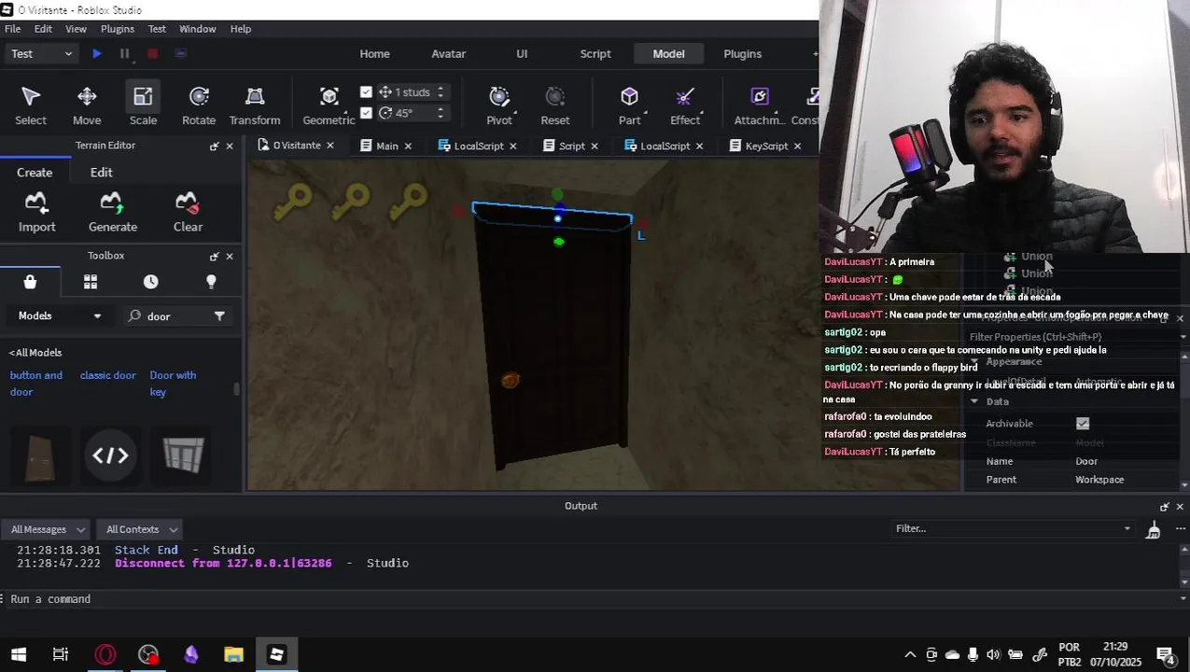Click Clear terrain icon
Viewport: 1190px width, 672px height.
click(188, 212)
